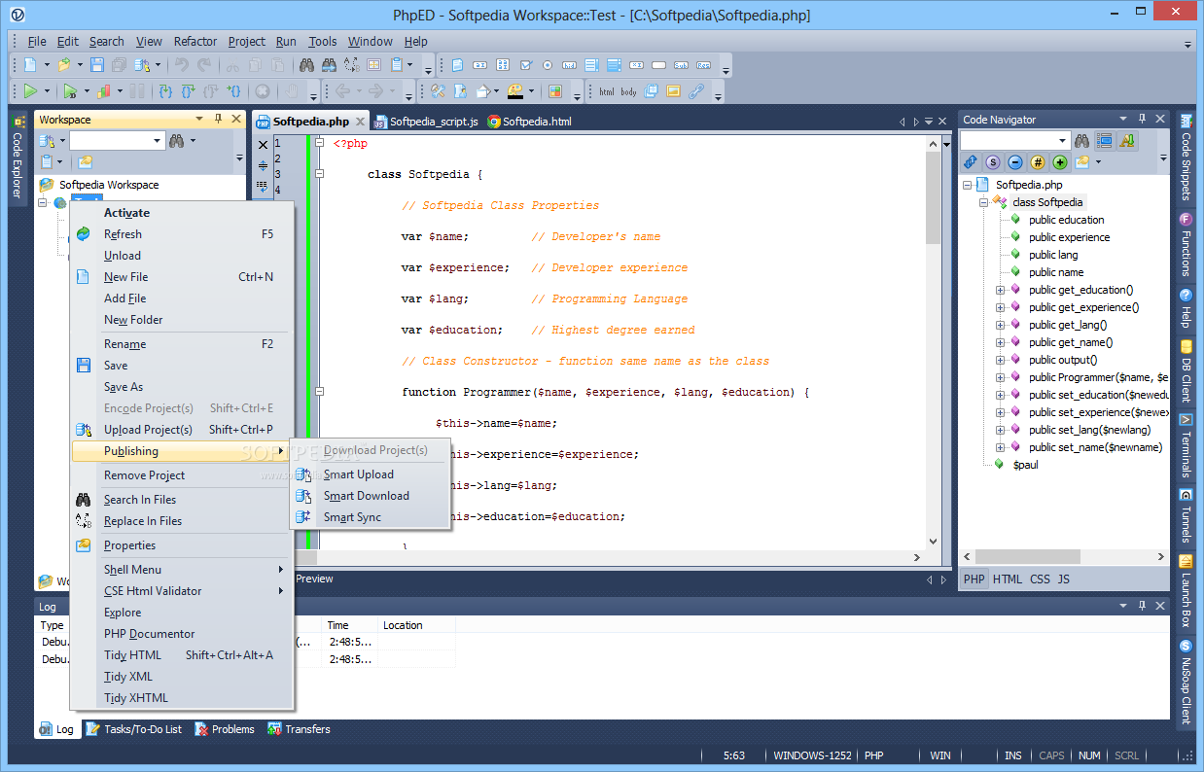The image size is (1204, 772).
Task: Open the DB Client side panel
Action: tap(1186, 370)
